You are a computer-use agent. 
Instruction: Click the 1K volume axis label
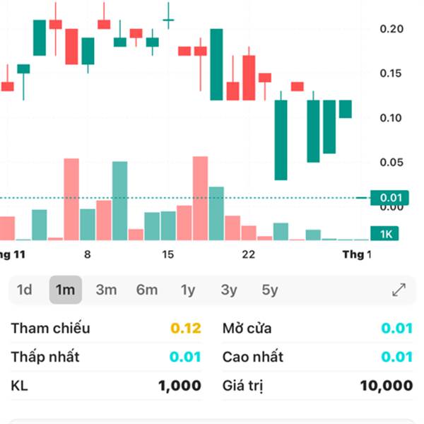(386, 234)
